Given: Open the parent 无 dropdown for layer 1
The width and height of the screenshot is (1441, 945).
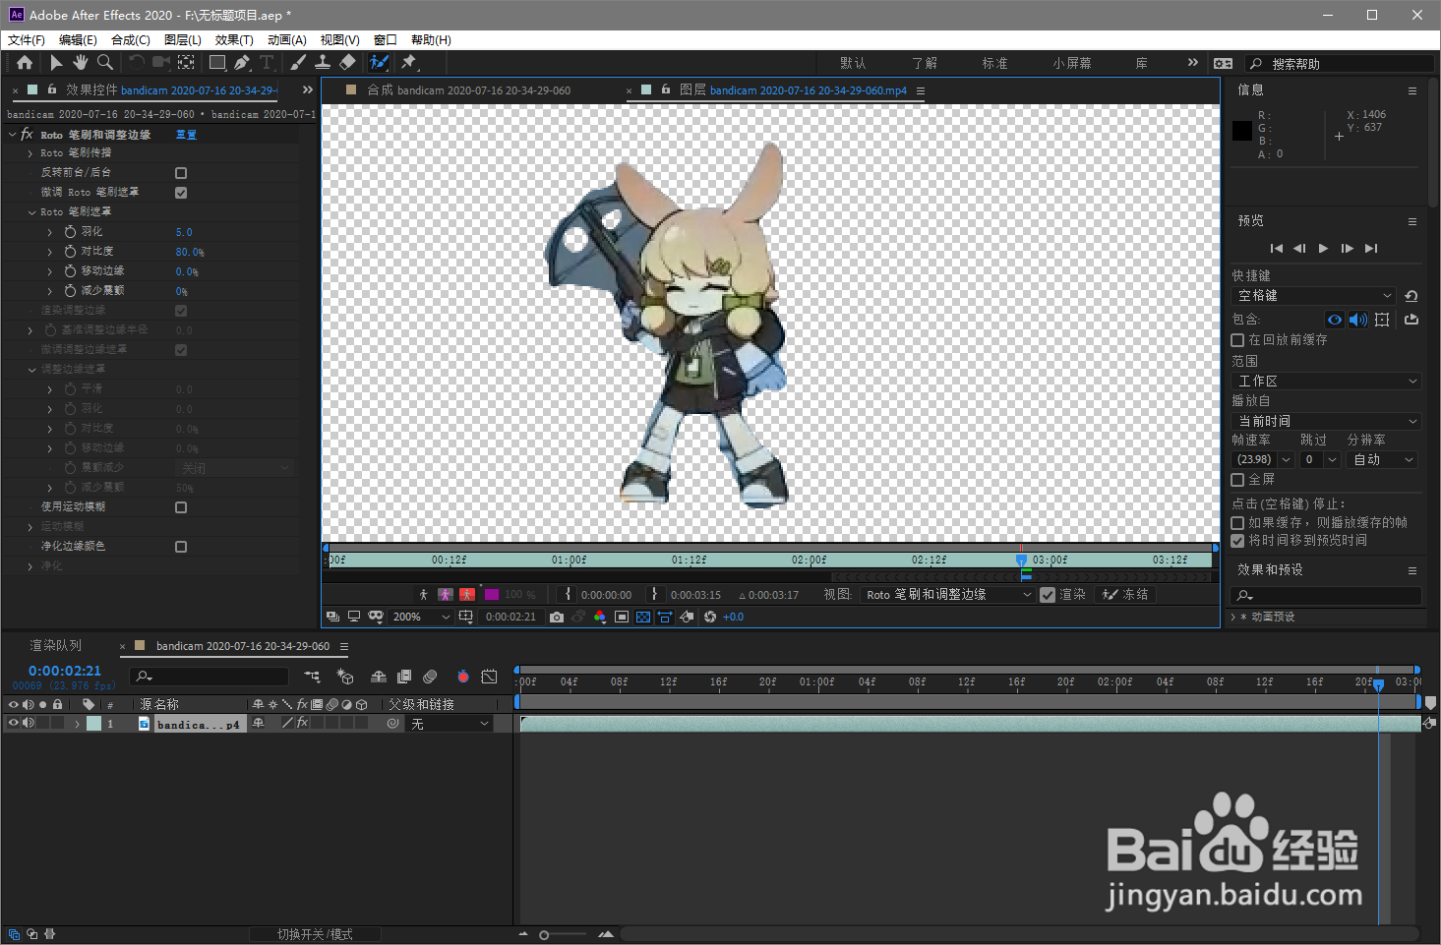Looking at the screenshot, I should coord(450,724).
